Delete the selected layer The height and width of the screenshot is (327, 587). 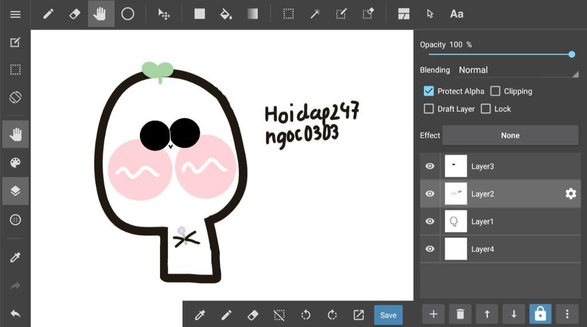coord(460,314)
